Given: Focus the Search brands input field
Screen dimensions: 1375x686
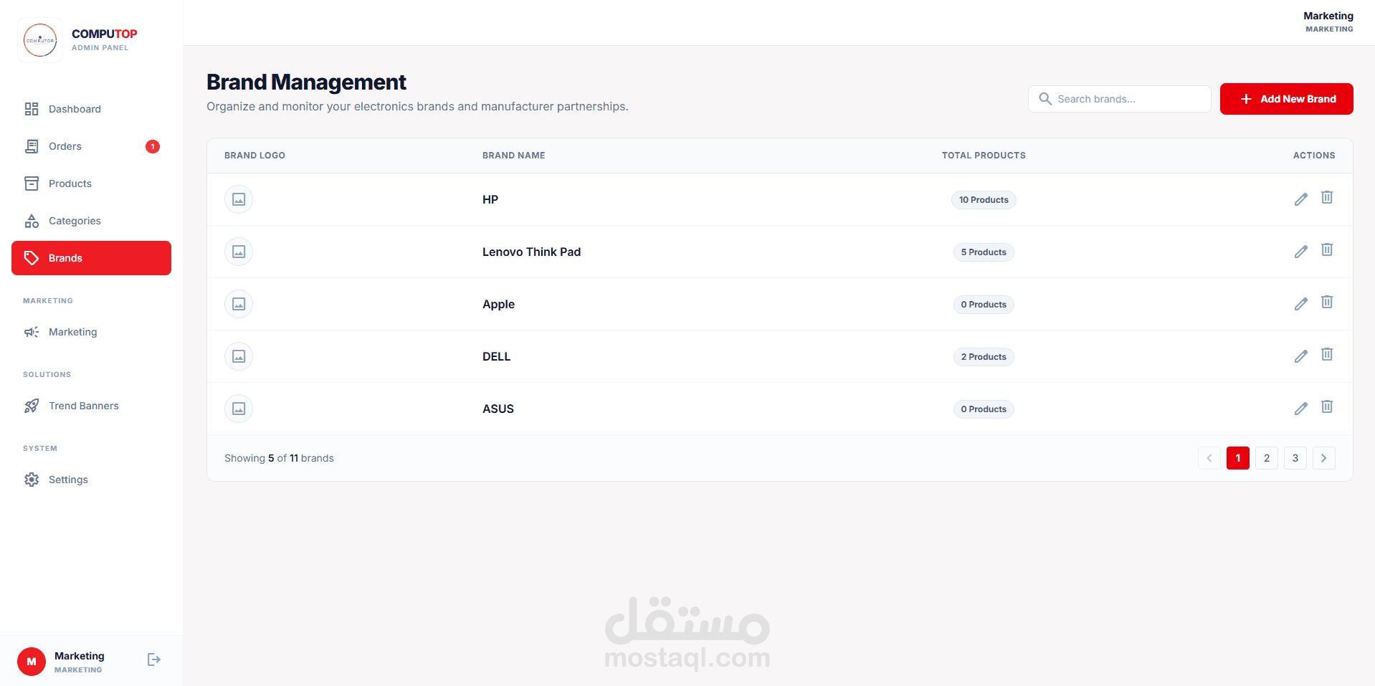Looking at the screenshot, I should tap(1119, 99).
